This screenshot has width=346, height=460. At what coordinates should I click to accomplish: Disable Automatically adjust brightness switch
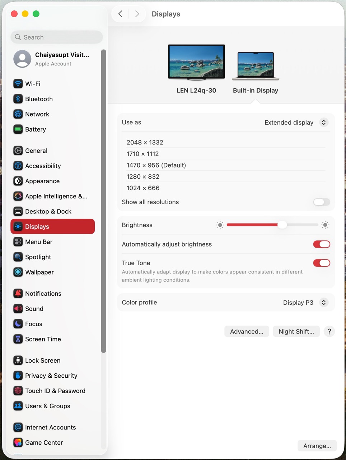pyautogui.click(x=322, y=244)
